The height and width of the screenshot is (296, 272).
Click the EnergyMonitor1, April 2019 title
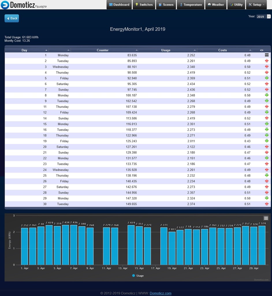point(138,29)
